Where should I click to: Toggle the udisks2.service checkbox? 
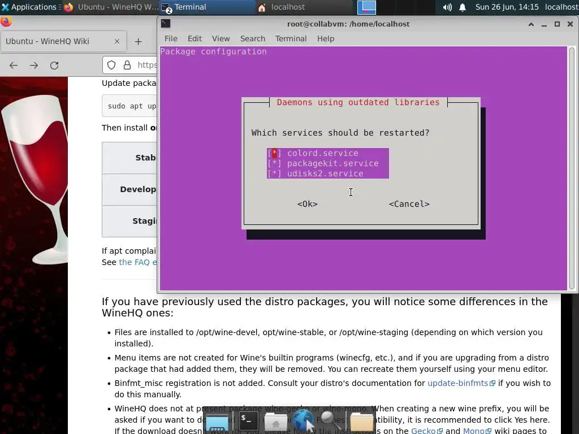pos(274,173)
